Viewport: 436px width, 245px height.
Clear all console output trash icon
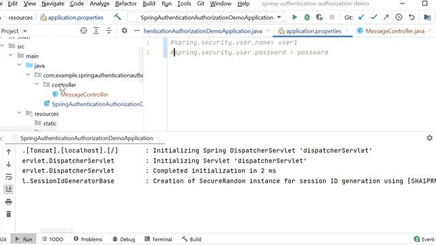point(9,214)
